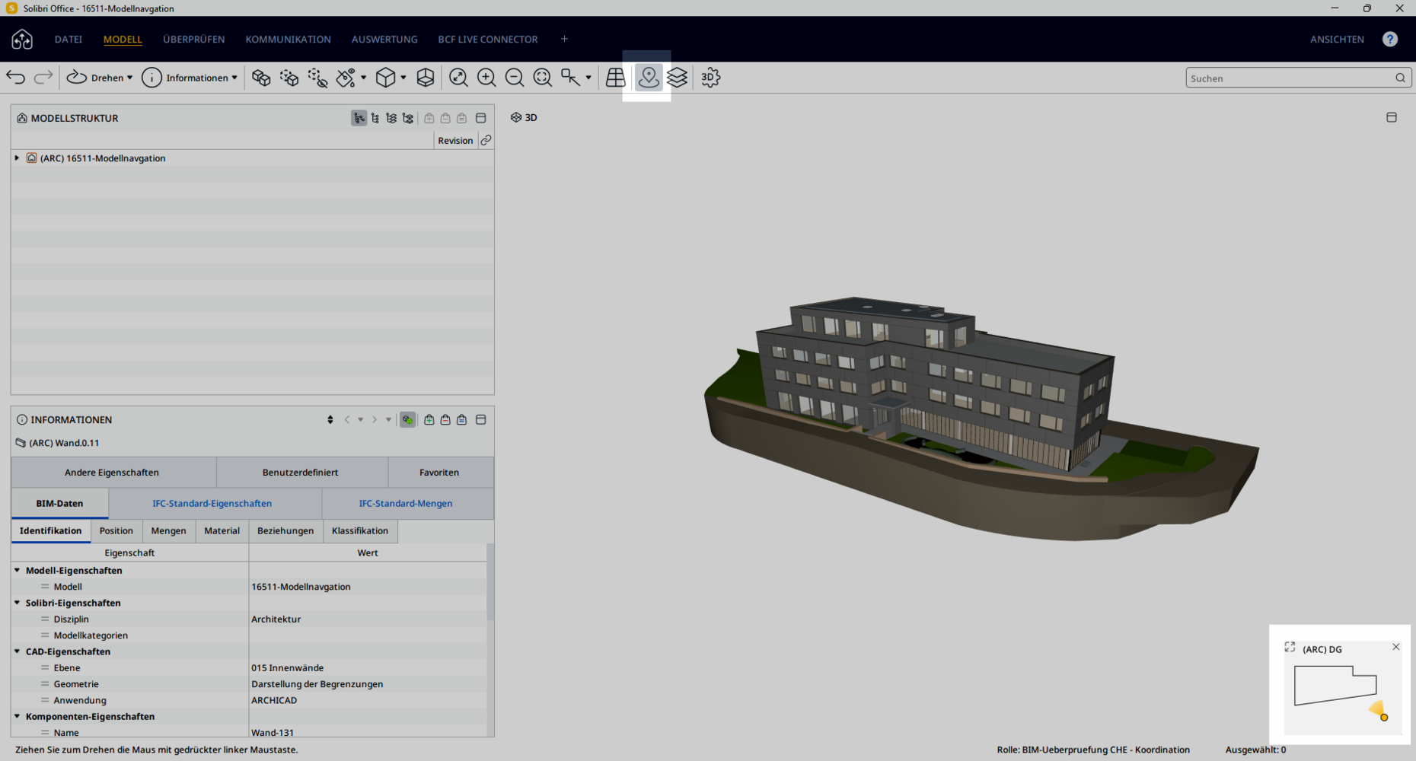Click the zoom window pointer tool
This screenshot has height=761, width=1416.
pyautogui.click(x=570, y=78)
